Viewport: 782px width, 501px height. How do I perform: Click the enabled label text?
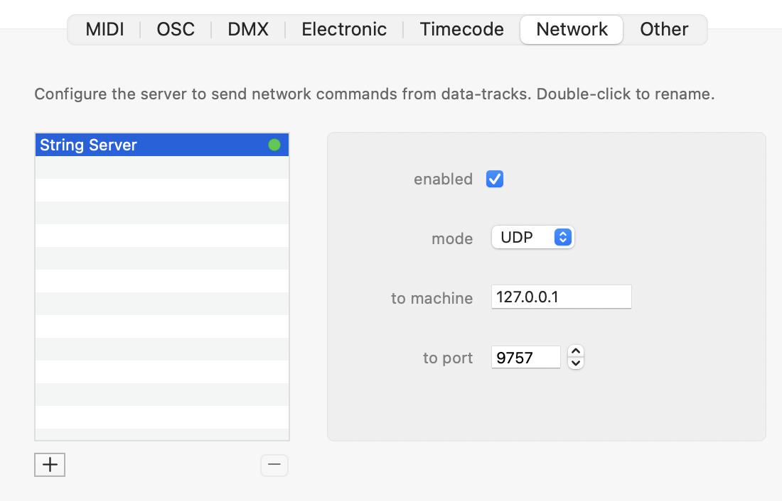click(443, 180)
